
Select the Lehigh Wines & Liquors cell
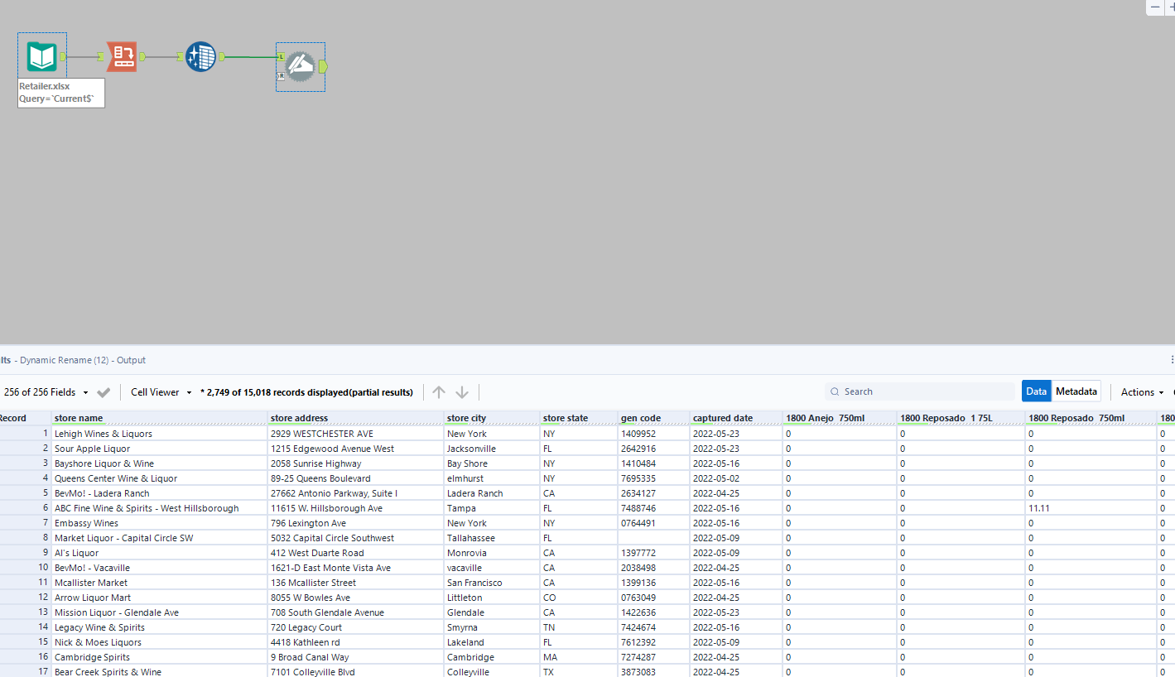point(104,434)
